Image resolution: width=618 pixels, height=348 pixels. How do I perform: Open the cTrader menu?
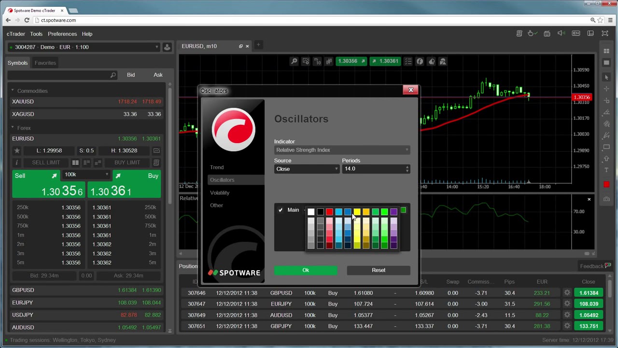pos(16,34)
